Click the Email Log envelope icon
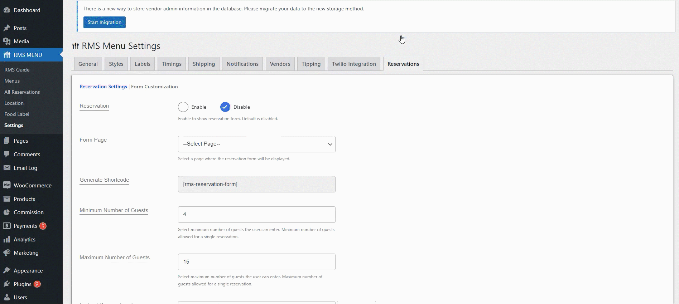Image resolution: width=679 pixels, height=304 pixels. [7, 168]
